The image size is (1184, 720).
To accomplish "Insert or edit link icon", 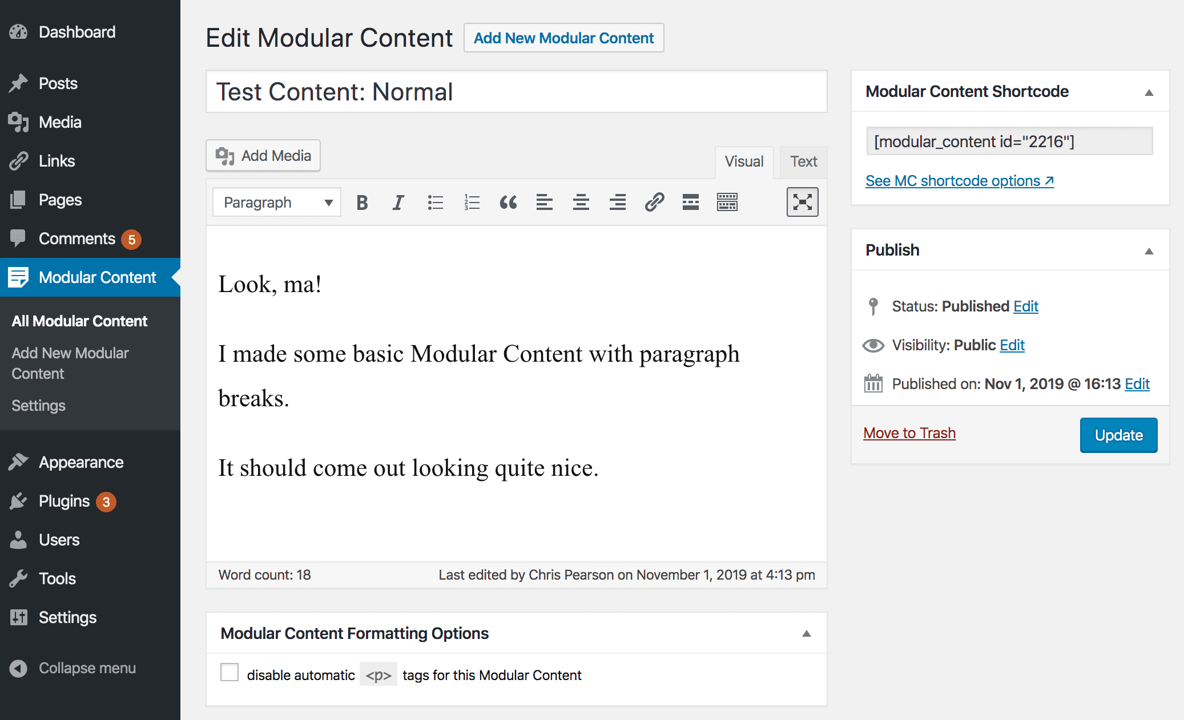I will pyautogui.click(x=654, y=203).
